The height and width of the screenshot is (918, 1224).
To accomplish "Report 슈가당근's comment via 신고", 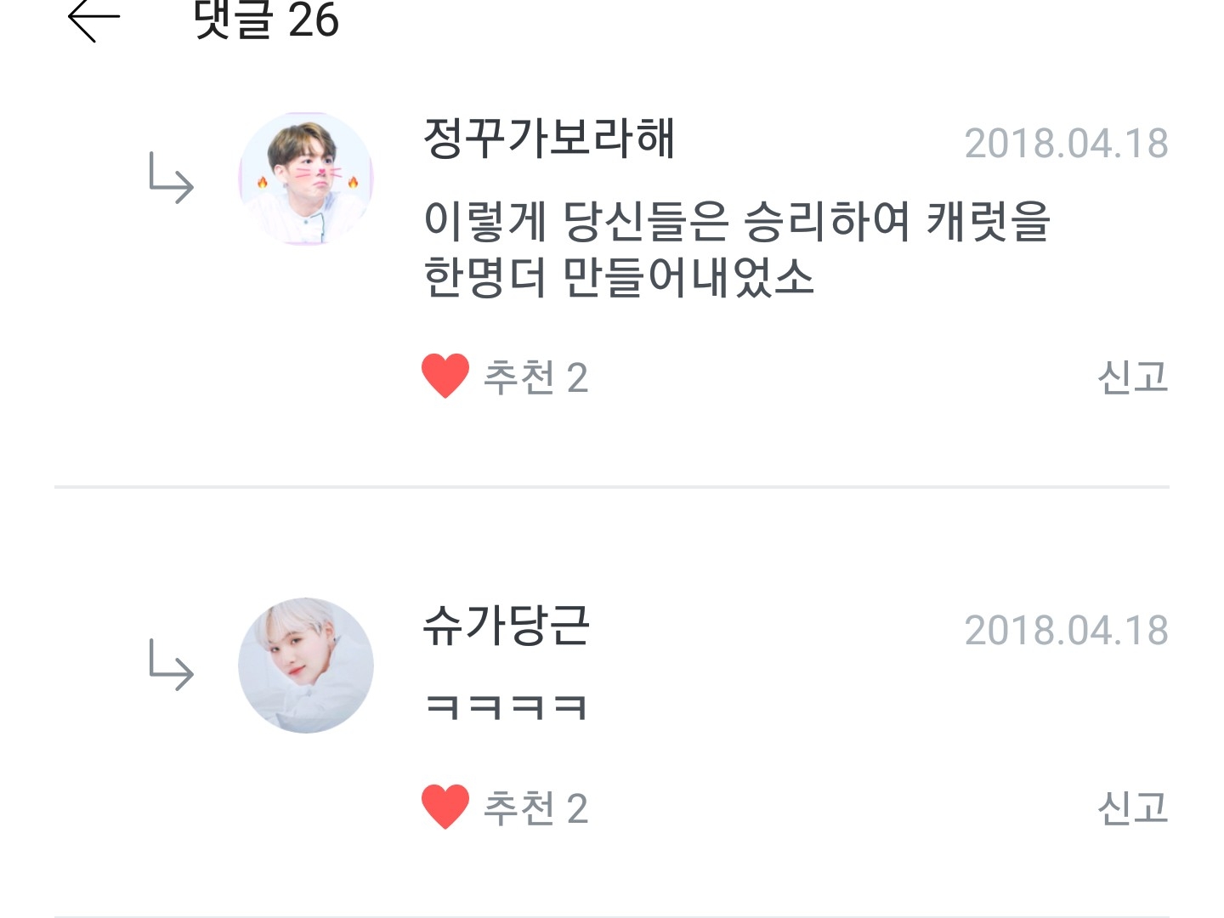I will pos(1133,807).
